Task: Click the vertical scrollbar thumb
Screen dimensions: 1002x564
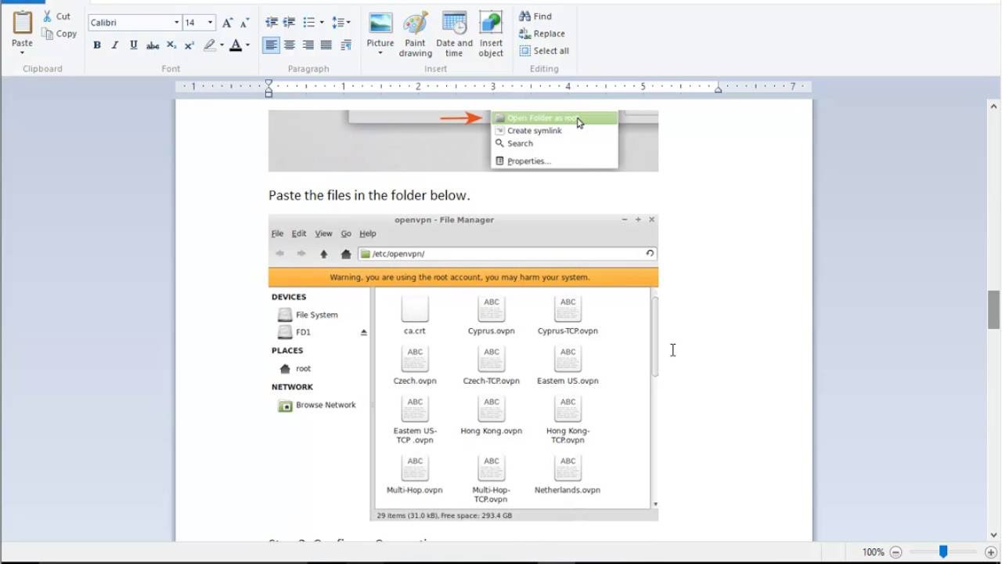Action: pyautogui.click(x=994, y=309)
